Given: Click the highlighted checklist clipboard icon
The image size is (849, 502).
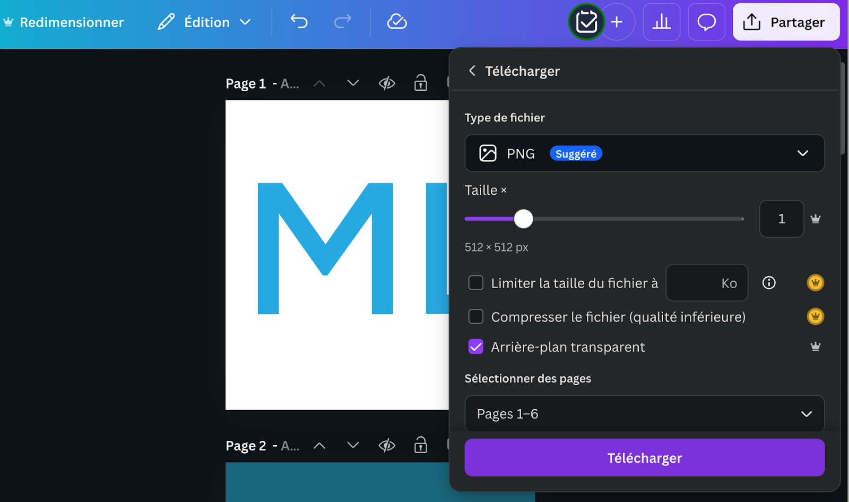Looking at the screenshot, I should coord(586,22).
